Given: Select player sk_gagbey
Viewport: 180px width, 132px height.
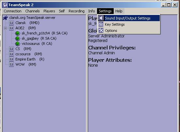Looking at the screenshot, I should click(x=39, y=38).
